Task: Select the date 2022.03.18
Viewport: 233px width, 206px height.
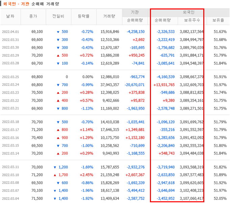Action: (10, 122)
